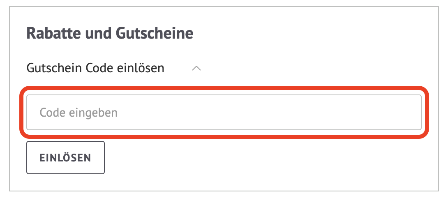The height and width of the screenshot is (198, 448).
Task: Collapse the Gutschein Code einlösen chevron
Action: tap(196, 69)
